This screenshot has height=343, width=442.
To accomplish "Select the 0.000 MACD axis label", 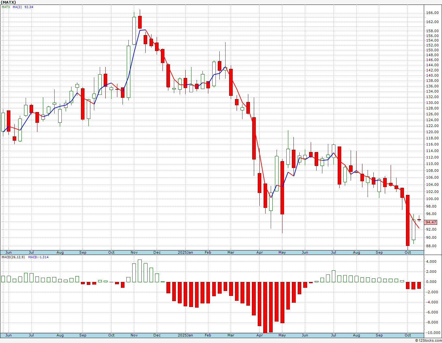I will click(431, 282).
